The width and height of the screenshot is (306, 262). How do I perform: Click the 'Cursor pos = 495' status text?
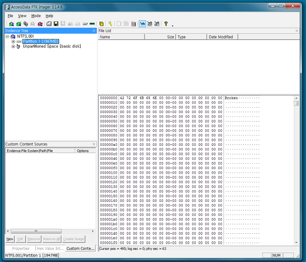pos(112,249)
